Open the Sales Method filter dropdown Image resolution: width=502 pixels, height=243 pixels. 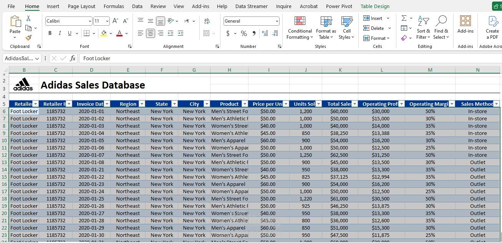496,104
